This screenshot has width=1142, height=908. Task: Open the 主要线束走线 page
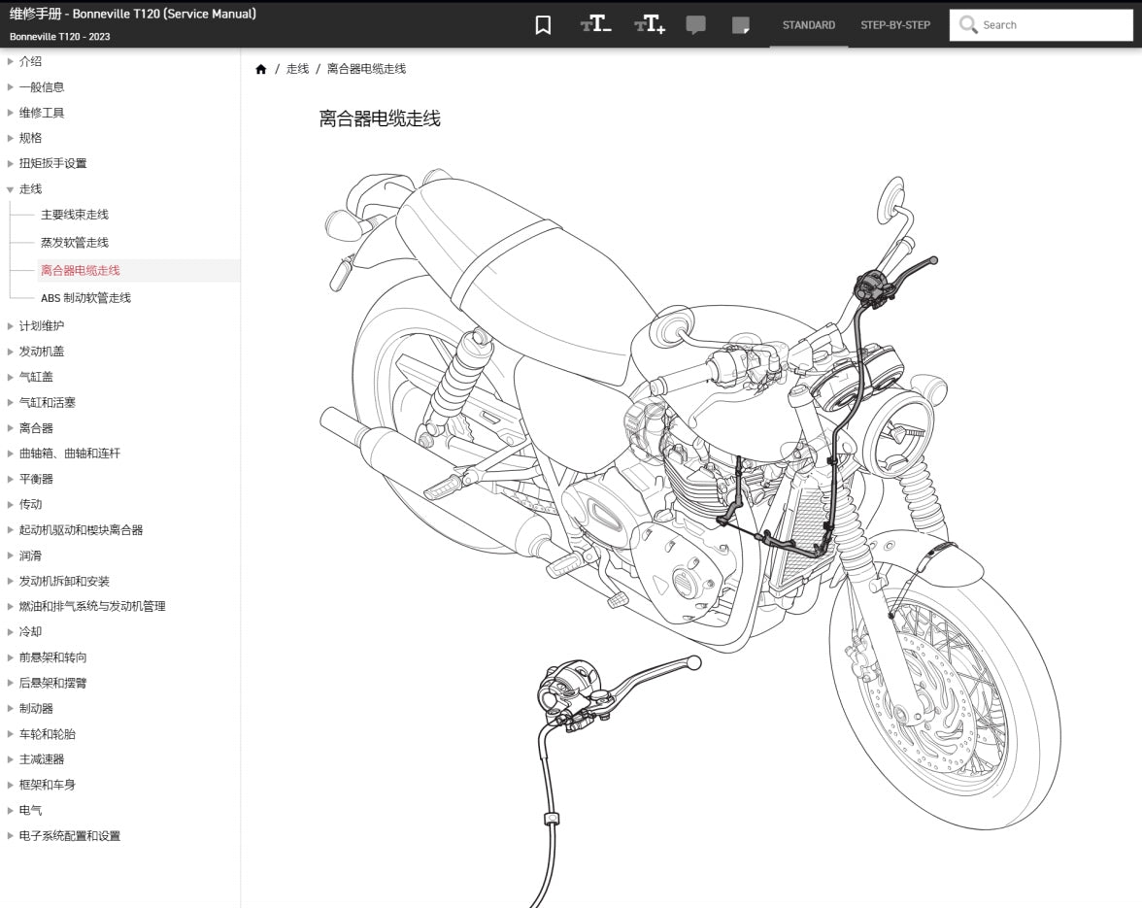coord(75,215)
